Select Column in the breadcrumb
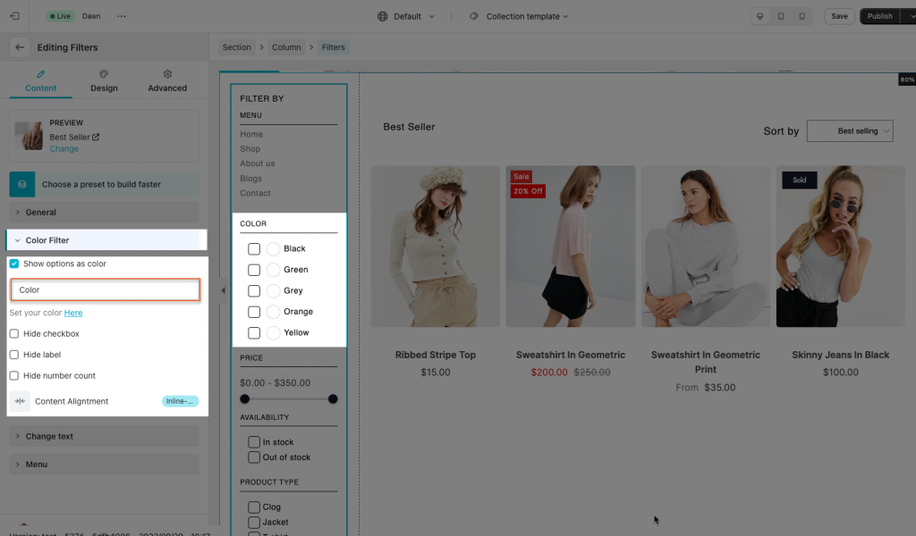 (286, 47)
